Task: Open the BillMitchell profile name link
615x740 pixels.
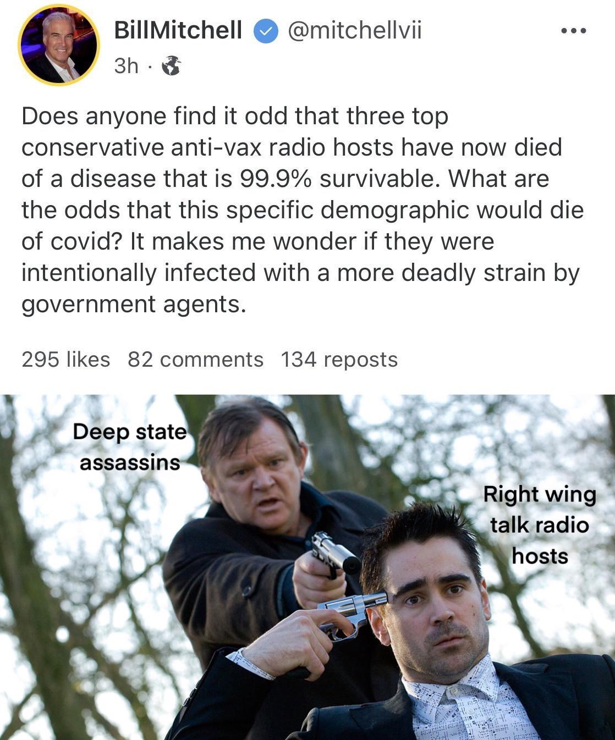Action: coord(178,31)
